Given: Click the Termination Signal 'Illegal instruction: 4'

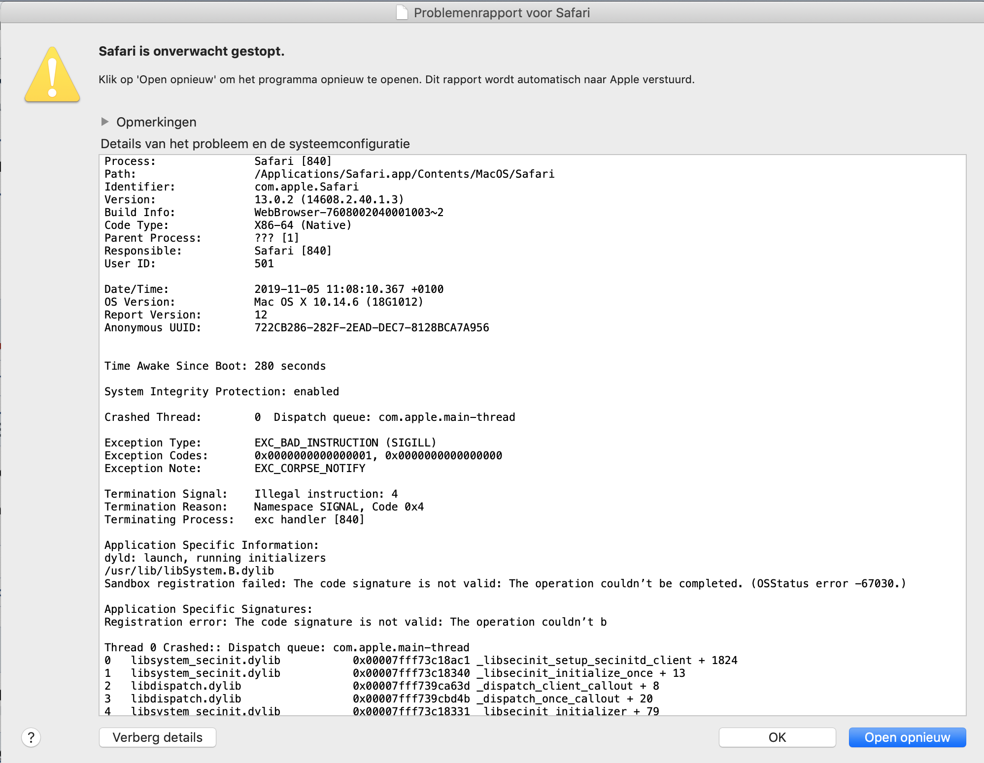Looking at the screenshot, I should (326, 494).
